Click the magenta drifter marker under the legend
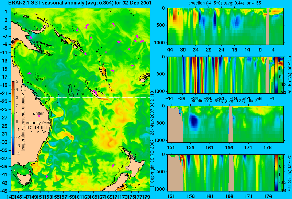Viewport: 292px width, 199px height. coord(39,116)
